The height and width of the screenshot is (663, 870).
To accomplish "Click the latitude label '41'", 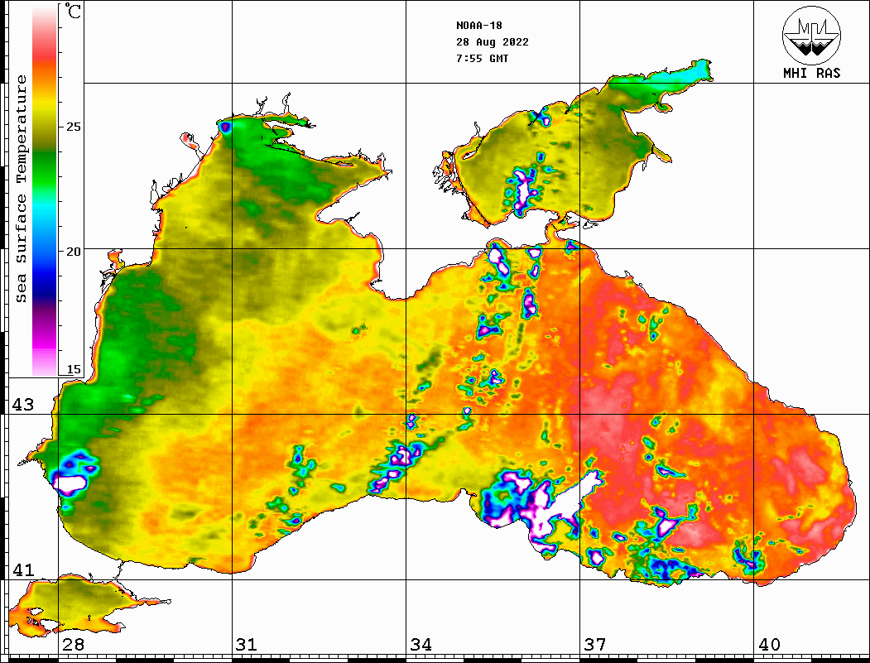I will click(x=23, y=569).
